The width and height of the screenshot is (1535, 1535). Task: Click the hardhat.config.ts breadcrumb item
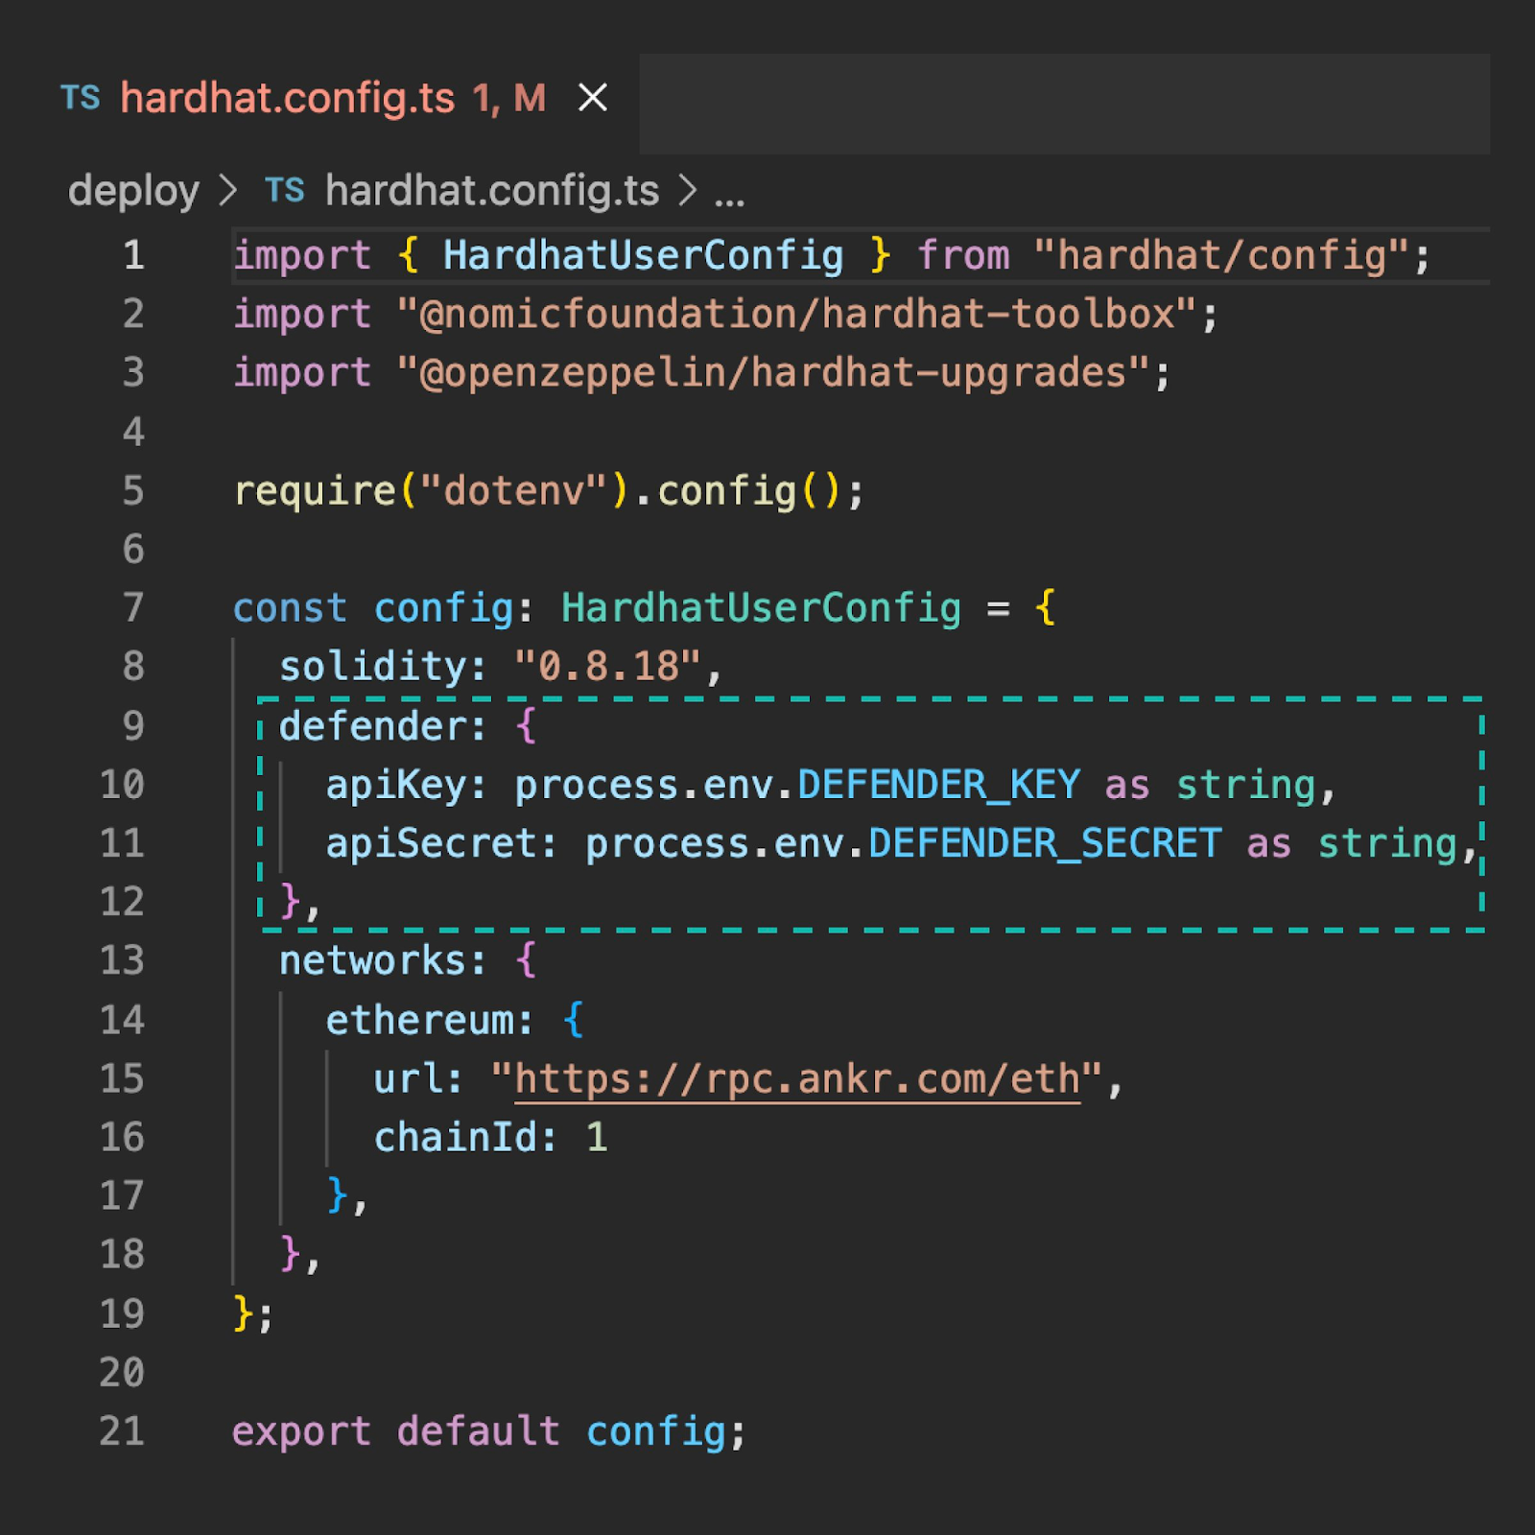pyautogui.click(x=492, y=191)
